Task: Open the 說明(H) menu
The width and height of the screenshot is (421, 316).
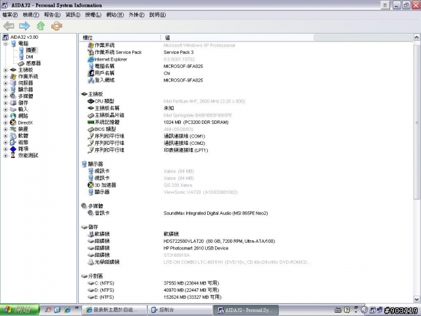Action: (157, 14)
